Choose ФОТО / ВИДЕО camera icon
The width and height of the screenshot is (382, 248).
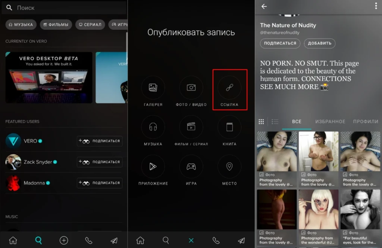(191, 88)
